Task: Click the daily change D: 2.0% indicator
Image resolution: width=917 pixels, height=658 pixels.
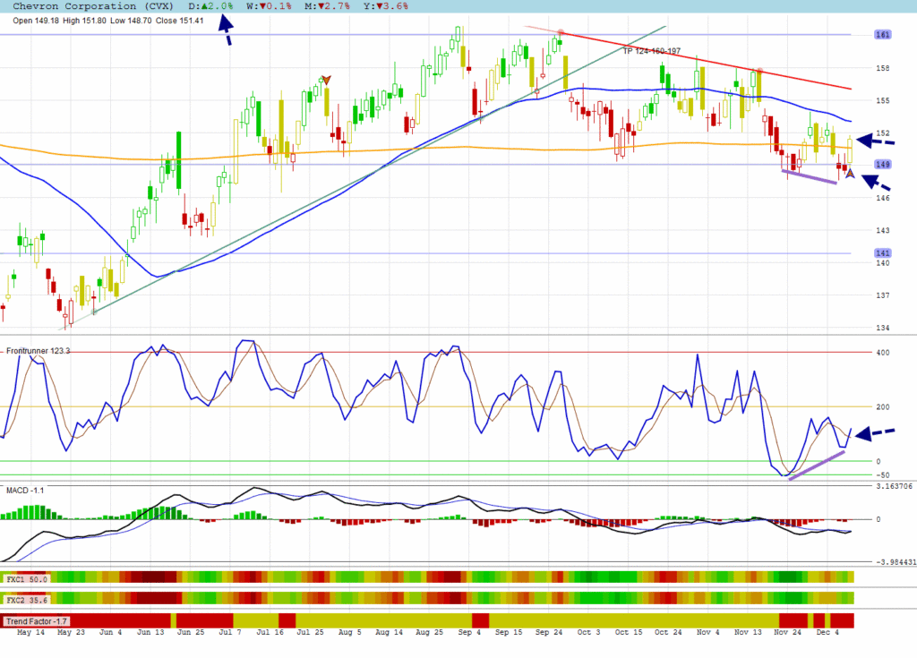Action: [x=211, y=6]
